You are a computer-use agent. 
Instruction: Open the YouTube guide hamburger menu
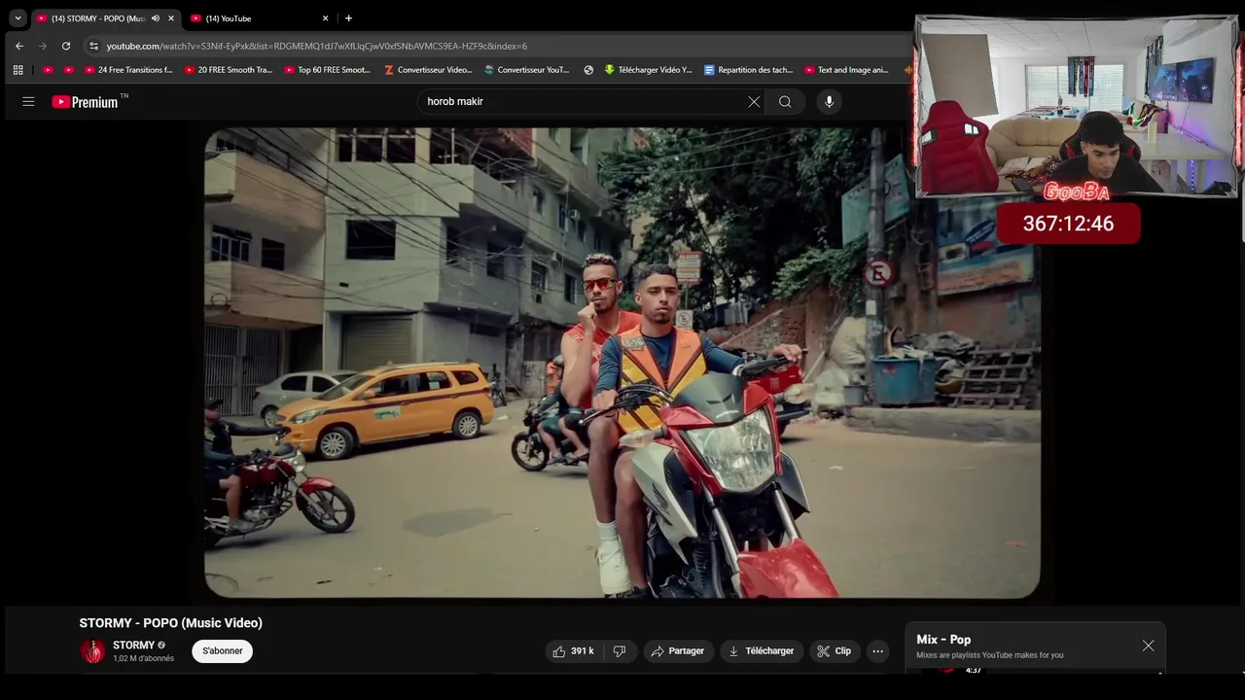click(x=28, y=101)
